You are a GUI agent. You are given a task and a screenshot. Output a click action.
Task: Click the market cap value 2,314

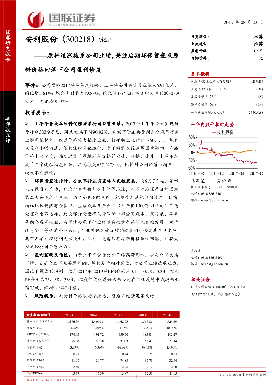click(259, 89)
